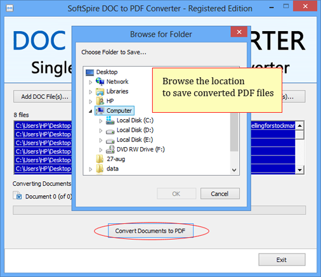This screenshot has height=277, width=321.
Task: Select Computer label in the folder tree
Action: tap(119, 110)
